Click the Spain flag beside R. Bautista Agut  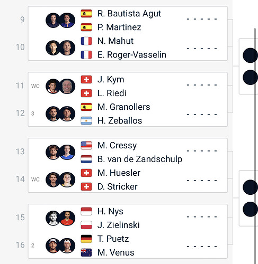click(x=86, y=14)
